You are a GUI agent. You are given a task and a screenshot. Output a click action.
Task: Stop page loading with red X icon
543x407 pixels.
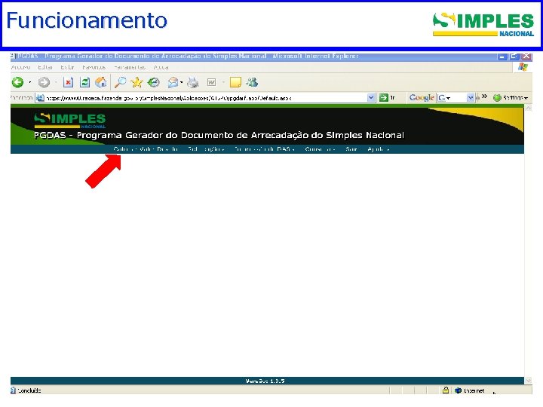(68, 82)
